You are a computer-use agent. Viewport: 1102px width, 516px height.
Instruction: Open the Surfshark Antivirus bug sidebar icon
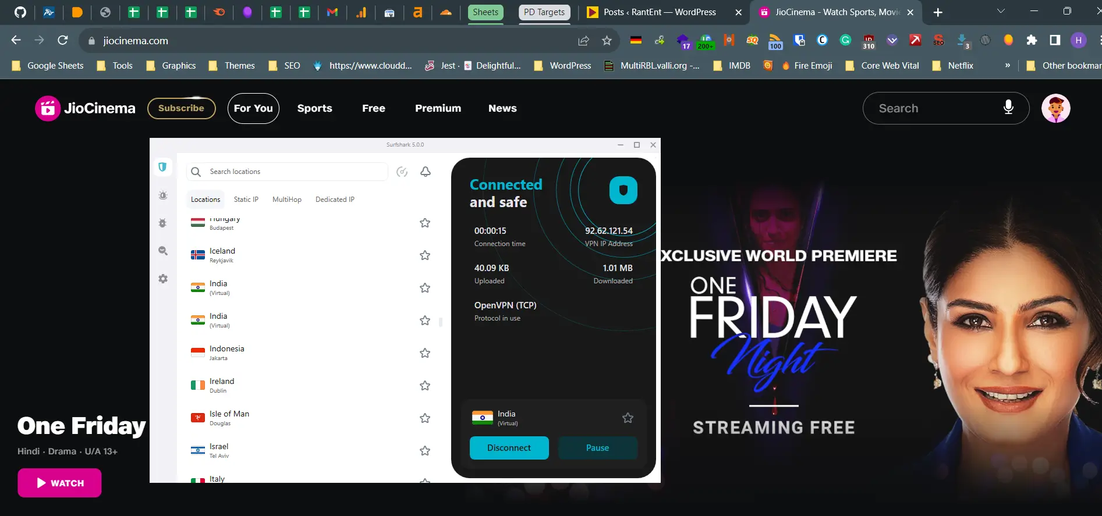162,223
